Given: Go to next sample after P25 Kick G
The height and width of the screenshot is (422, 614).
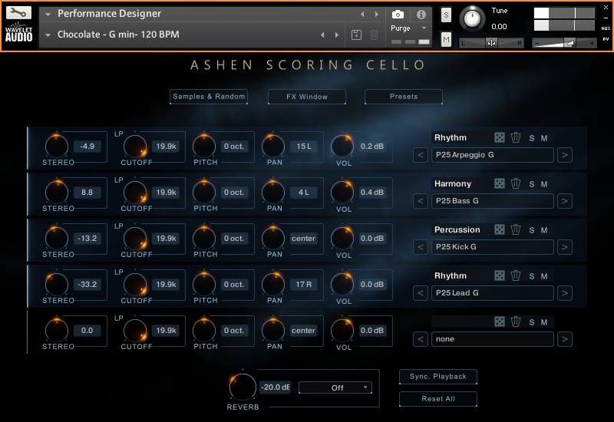Looking at the screenshot, I should (565, 247).
